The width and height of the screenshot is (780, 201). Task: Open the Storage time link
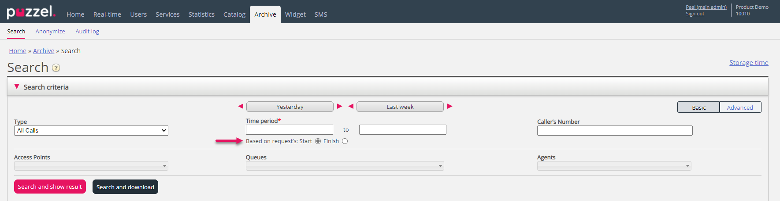click(748, 63)
